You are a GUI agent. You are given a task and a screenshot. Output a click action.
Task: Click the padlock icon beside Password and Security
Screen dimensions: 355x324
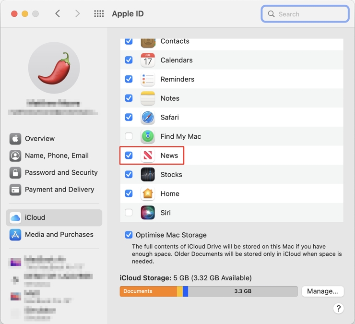click(15, 173)
